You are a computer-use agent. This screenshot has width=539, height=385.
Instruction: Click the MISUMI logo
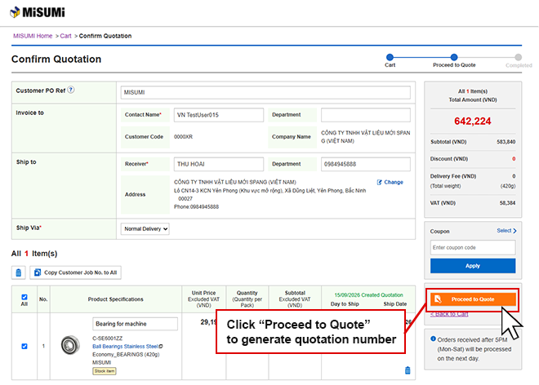click(37, 12)
